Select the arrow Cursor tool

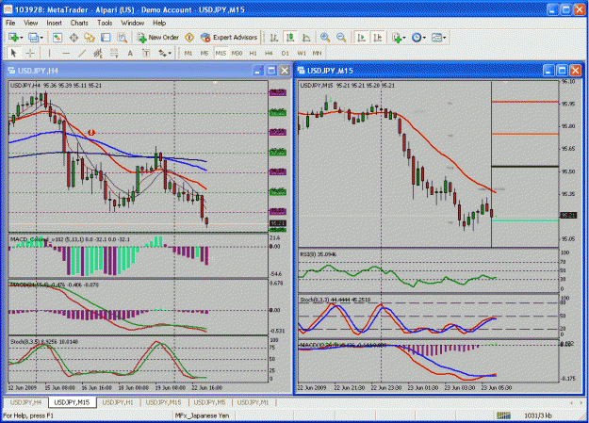[x=14, y=53]
